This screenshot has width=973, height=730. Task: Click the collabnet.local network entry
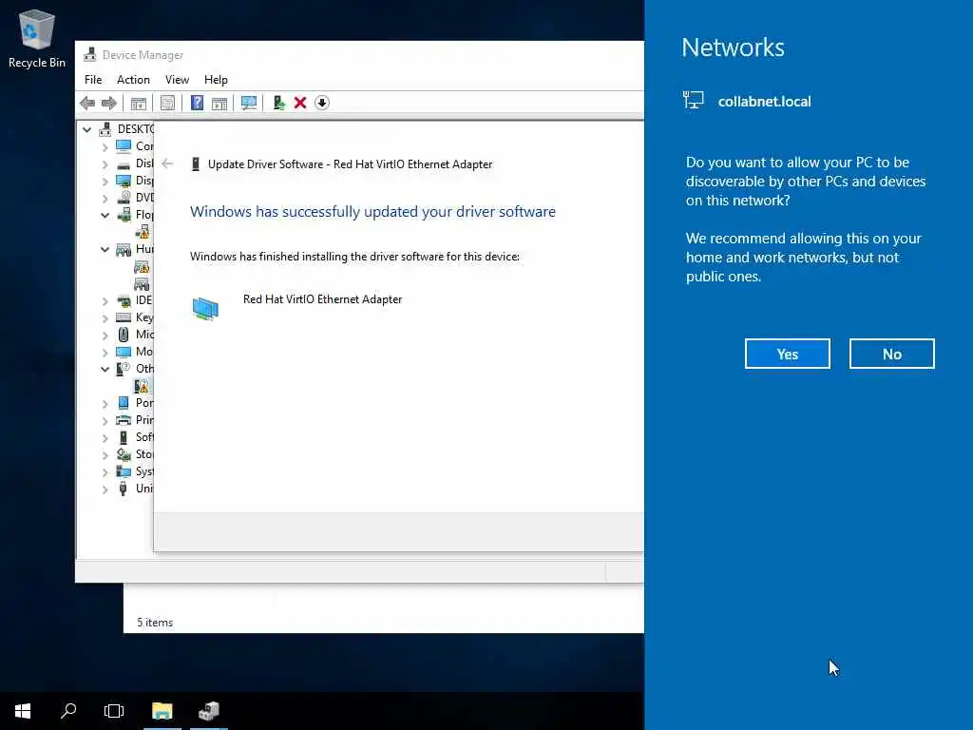point(747,101)
